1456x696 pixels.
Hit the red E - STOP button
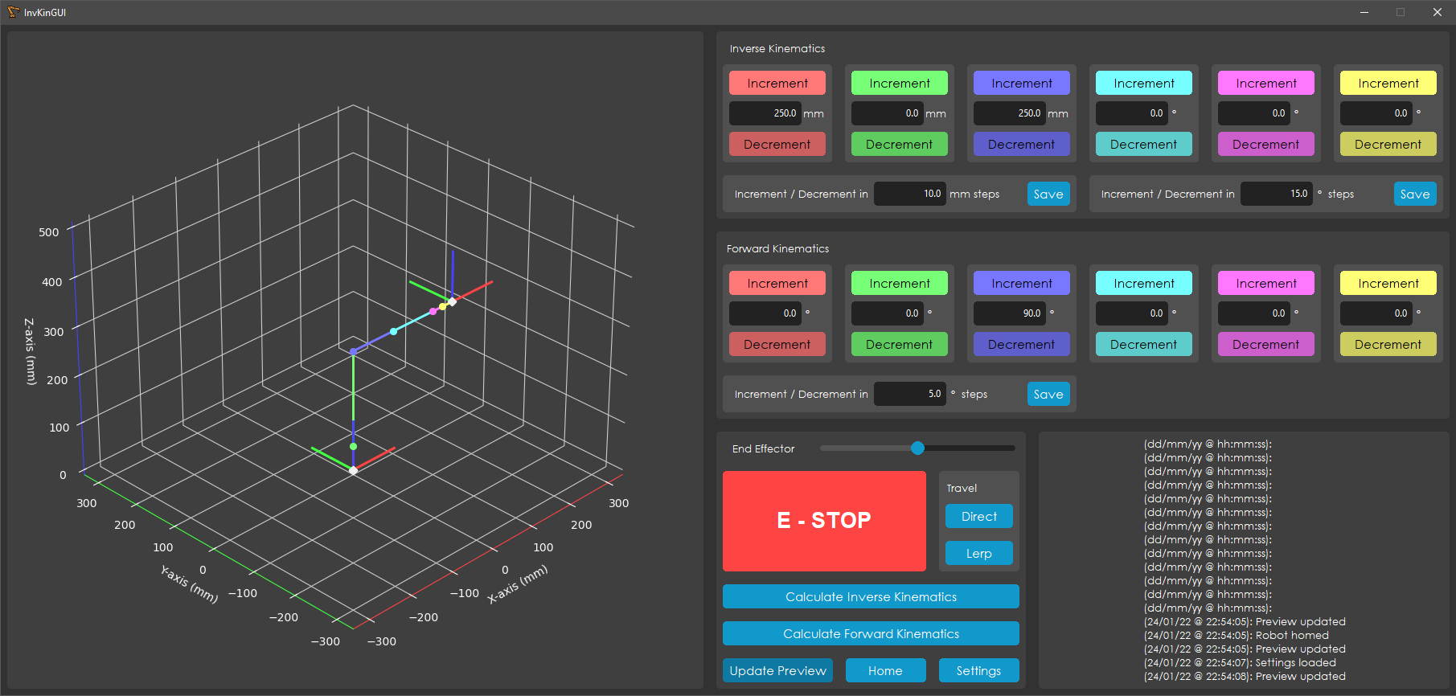coord(823,520)
